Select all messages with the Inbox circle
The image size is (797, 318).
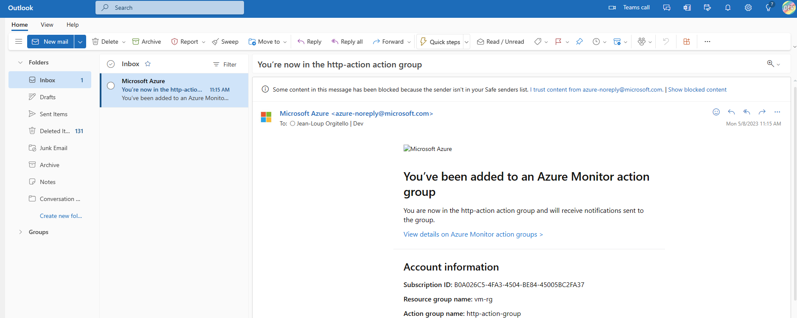click(x=111, y=64)
